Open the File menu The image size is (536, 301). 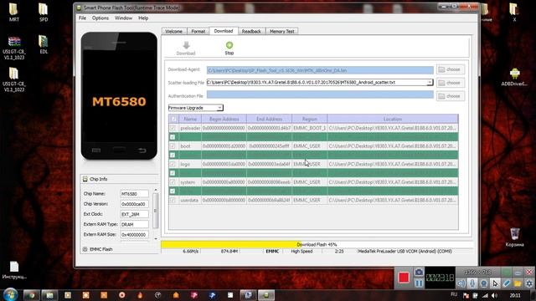point(82,18)
